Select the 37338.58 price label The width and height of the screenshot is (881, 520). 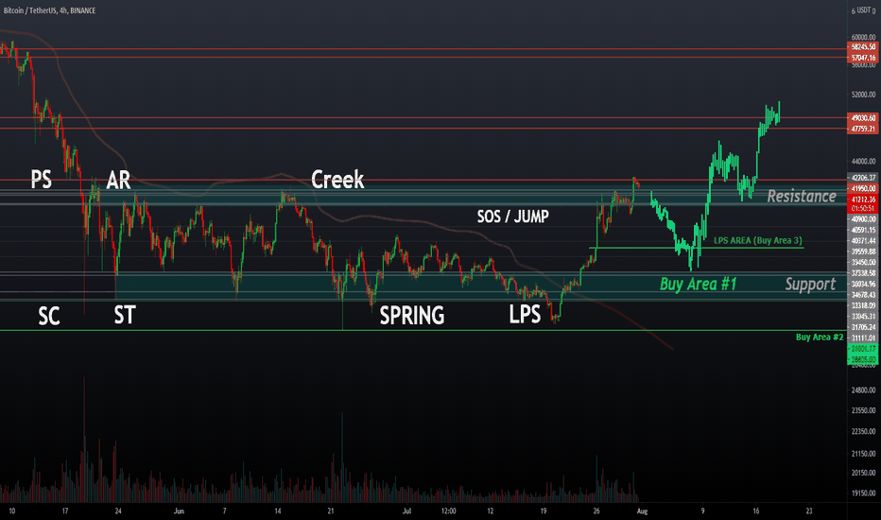tap(863, 273)
